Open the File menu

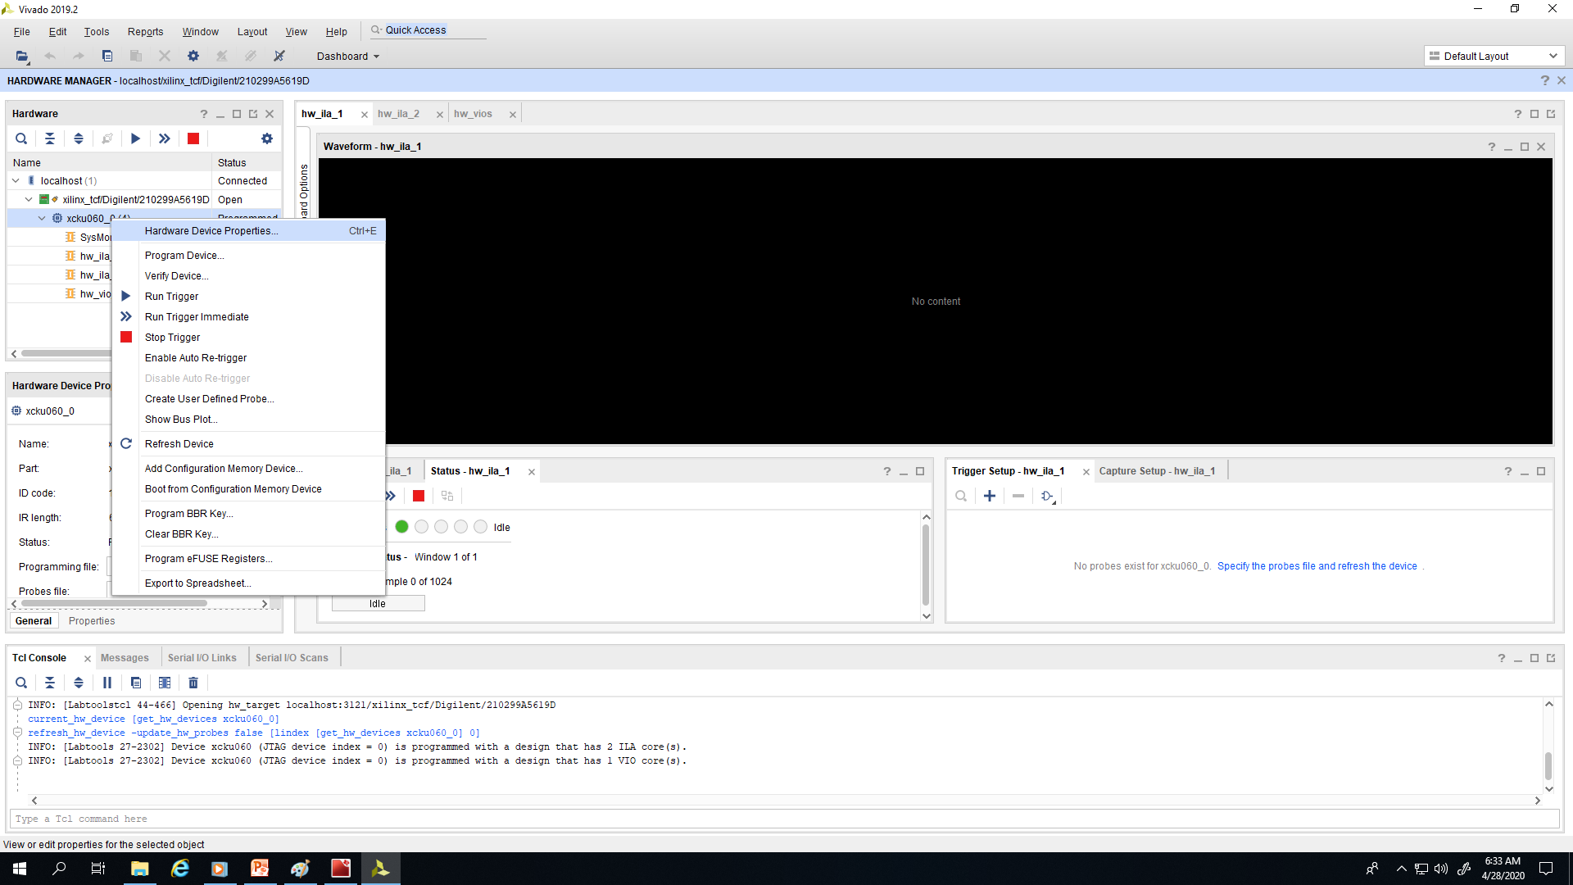point(22,32)
